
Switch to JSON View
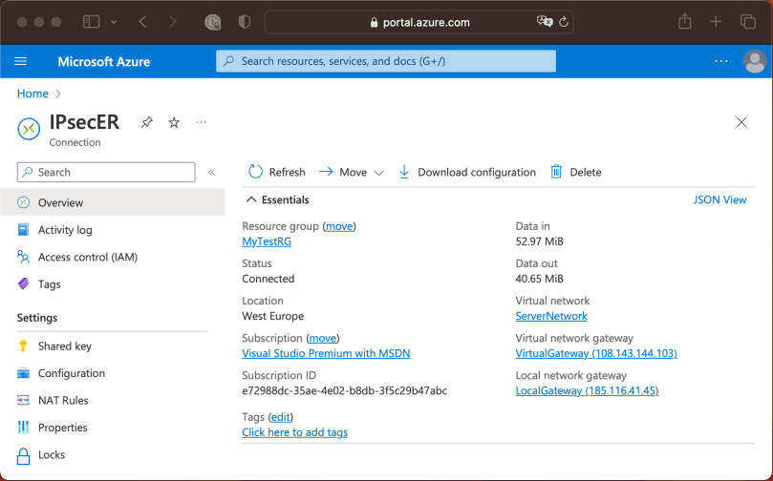click(x=719, y=199)
